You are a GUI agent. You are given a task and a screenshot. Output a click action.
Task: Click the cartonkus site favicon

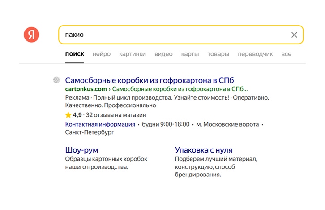tap(56, 80)
